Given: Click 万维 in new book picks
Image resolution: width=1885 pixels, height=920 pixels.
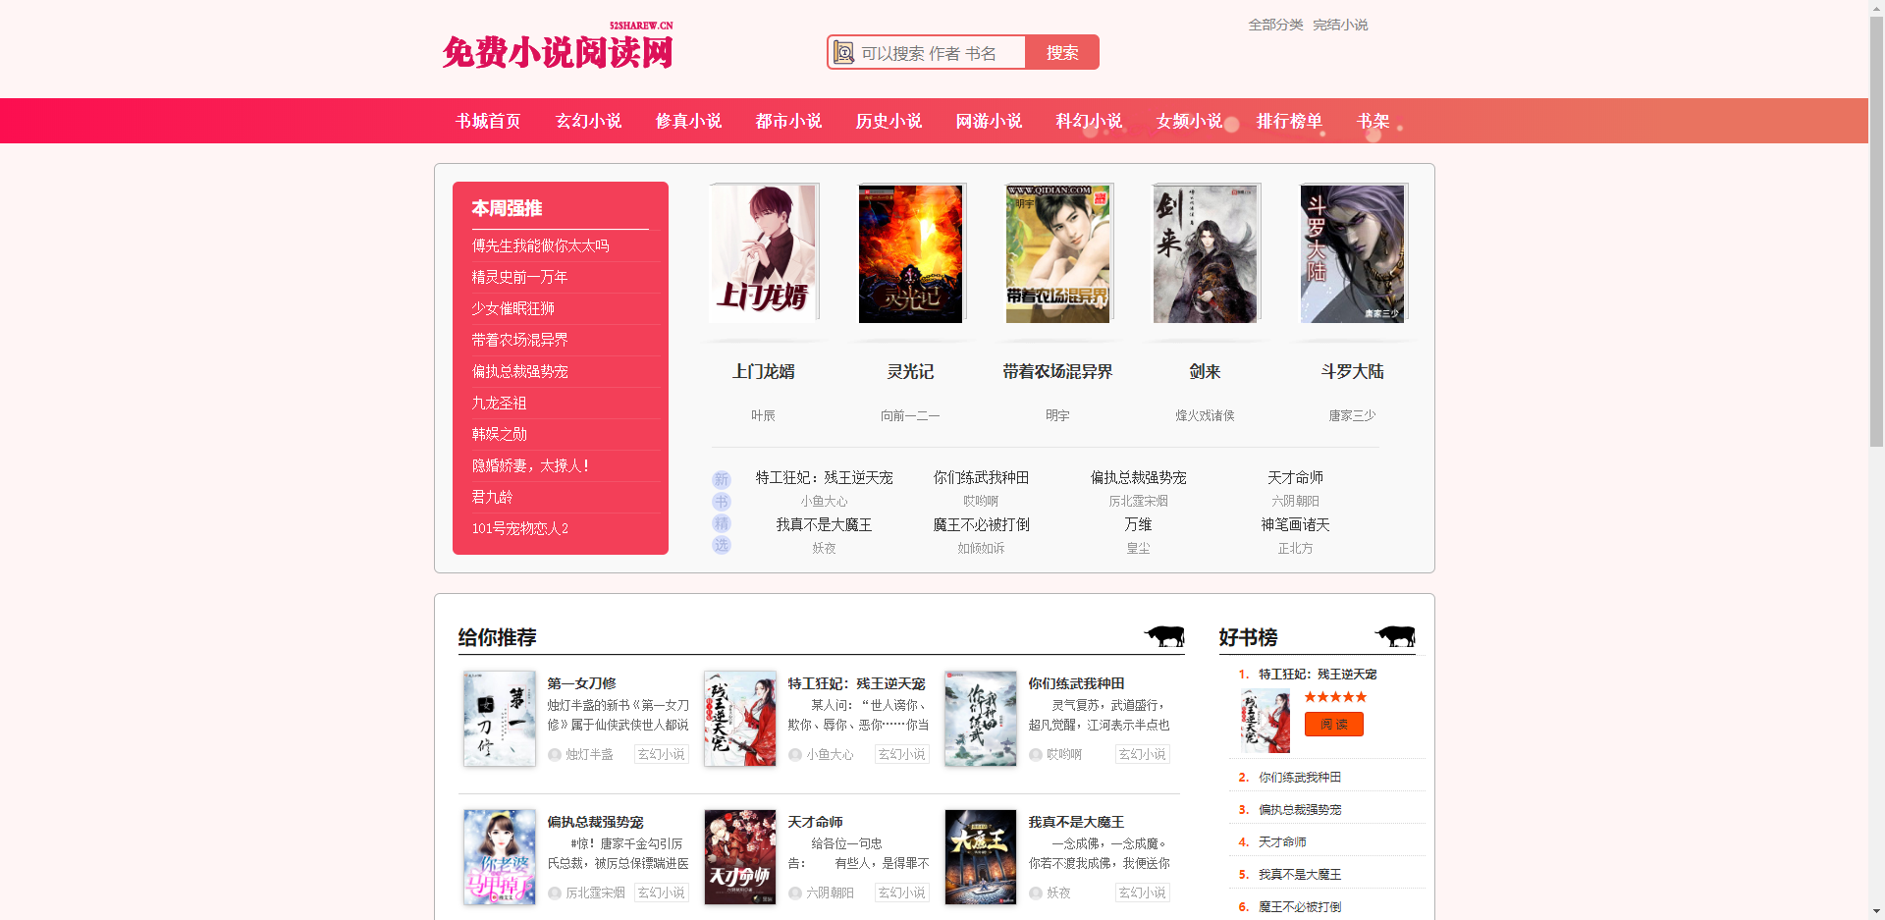Looking at the screenshot, I should (1138, 524).
